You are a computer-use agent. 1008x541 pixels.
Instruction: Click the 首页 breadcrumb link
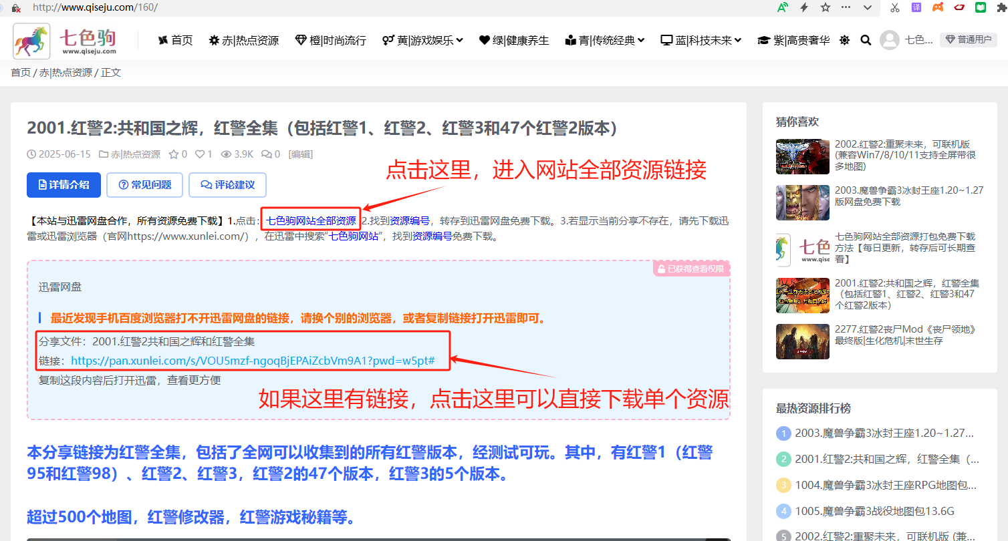coord(21,72)
